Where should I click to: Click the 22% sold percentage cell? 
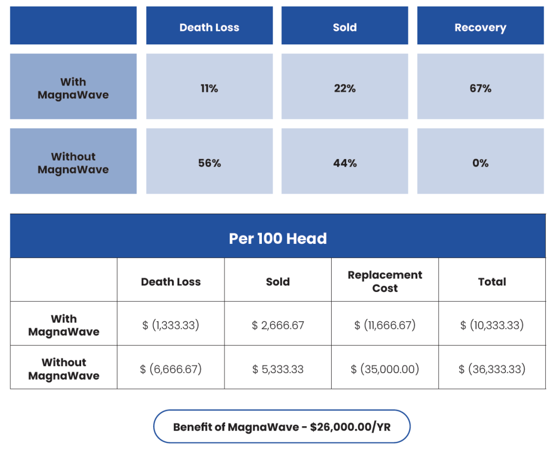[x=345, y=86]
